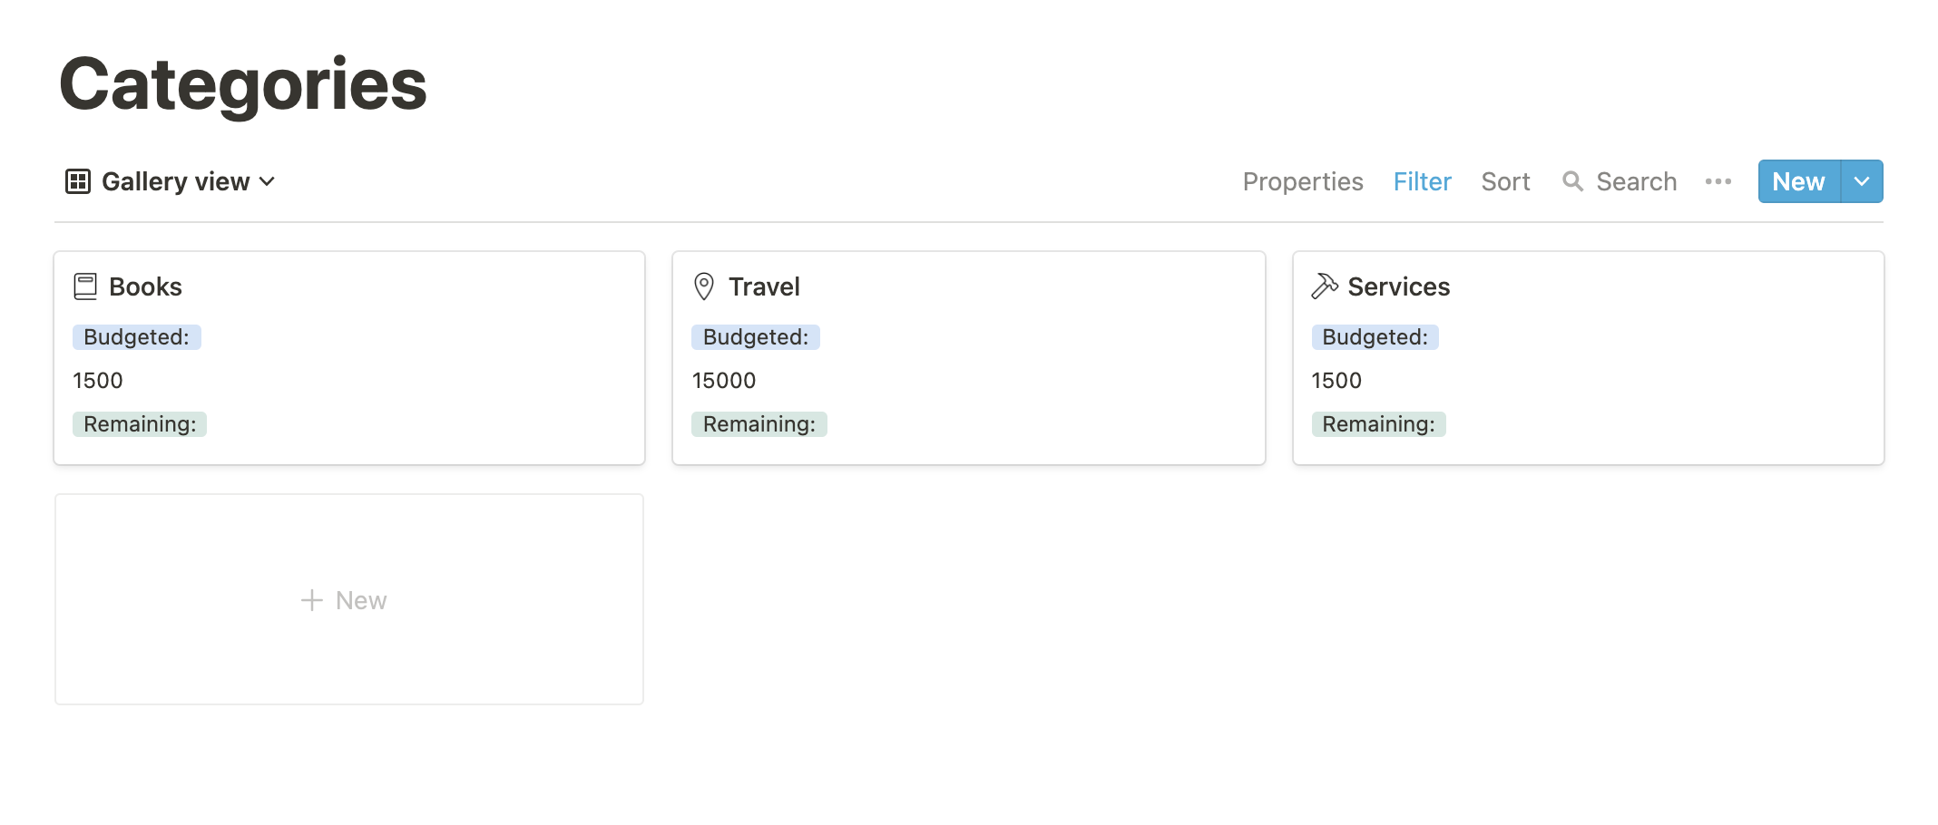This screenshot has width=1938, height=825.
Task: Click the Gallery view grid icon
Action: [x=78, y=181]
